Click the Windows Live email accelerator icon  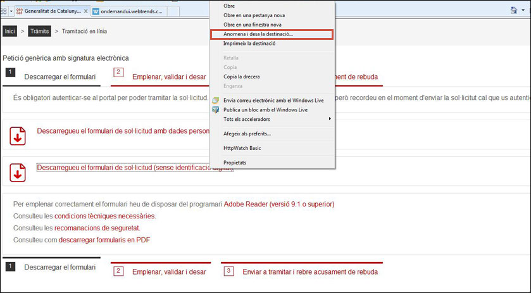[216, 100]
